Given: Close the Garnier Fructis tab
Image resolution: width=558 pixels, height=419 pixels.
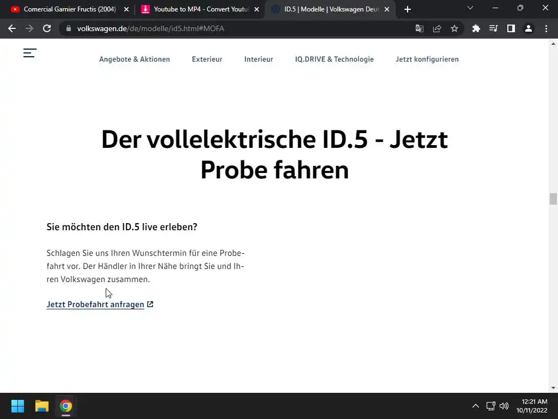Looking at the screenshot, I should [x=126, y=9].
